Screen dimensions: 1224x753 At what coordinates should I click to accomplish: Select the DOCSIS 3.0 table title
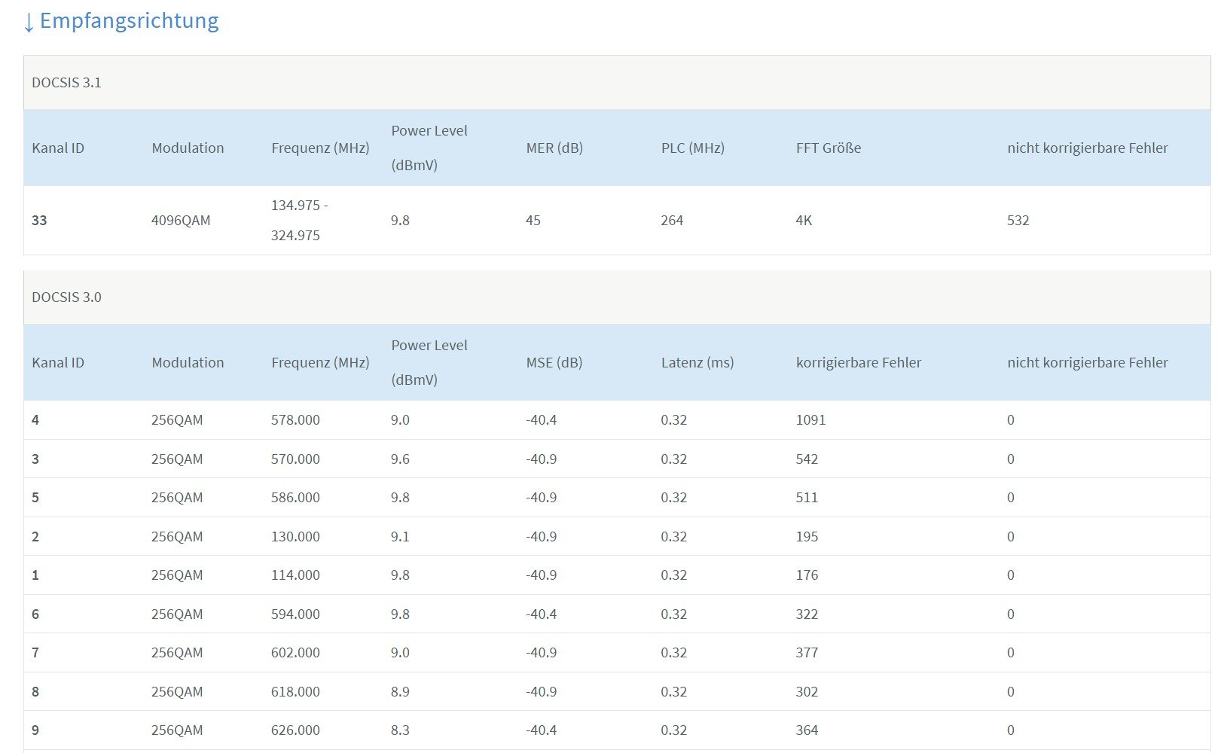pos(66,297)
